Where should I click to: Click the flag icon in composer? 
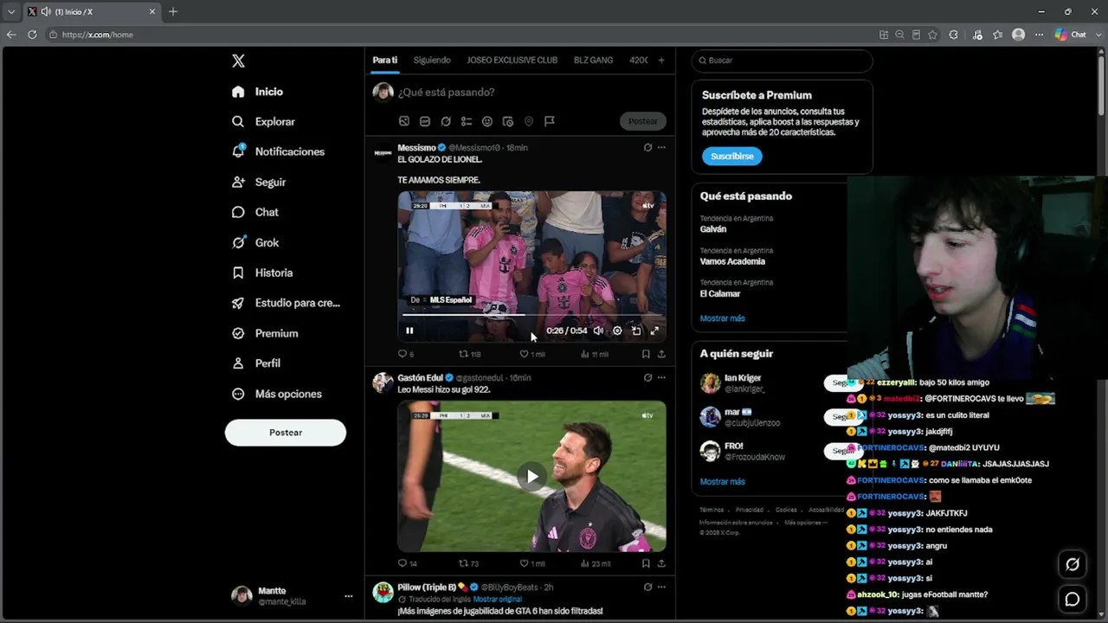(x=550, y=122)
